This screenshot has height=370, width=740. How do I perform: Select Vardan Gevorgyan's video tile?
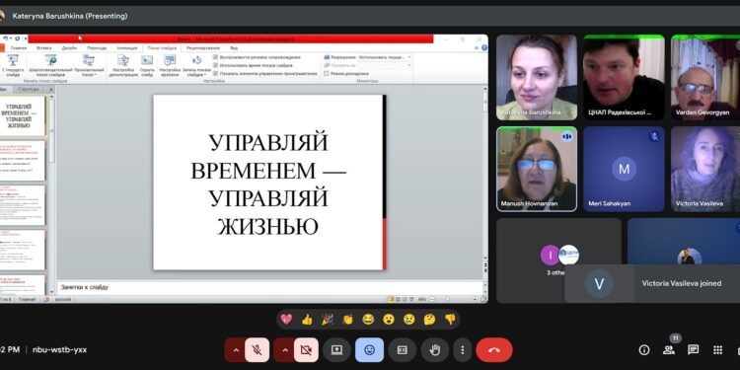coord(705,77)
